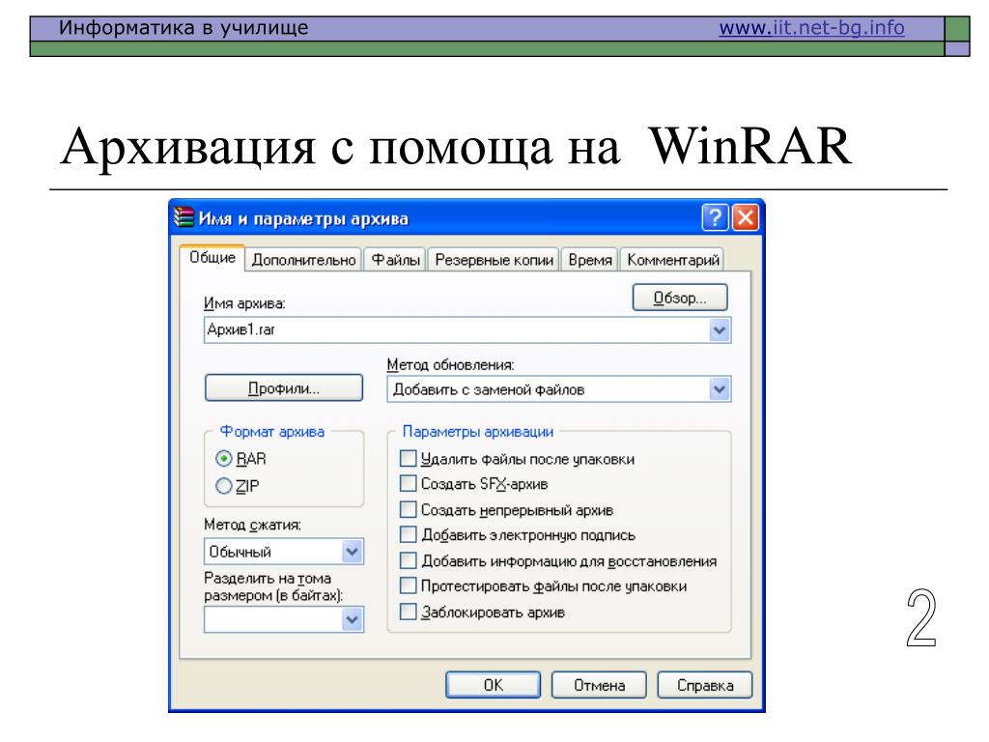Toggle Протестировать файлы после упаковки checkbox
The width and height of the screenshot is (989, 742).
409,586
